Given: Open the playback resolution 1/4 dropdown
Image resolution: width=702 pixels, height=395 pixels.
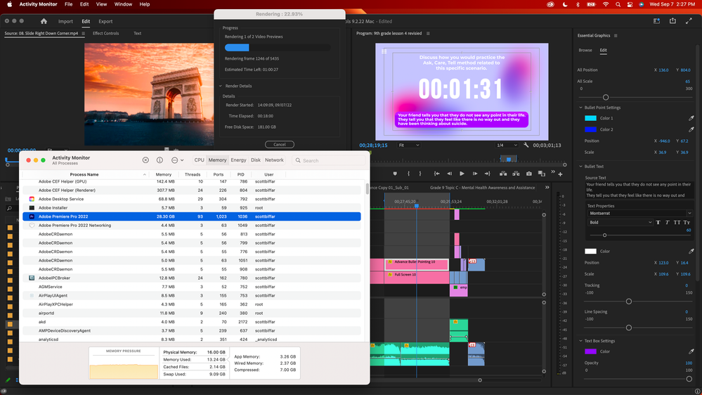Looking at the screenshot, I should (x=507, y=145).
